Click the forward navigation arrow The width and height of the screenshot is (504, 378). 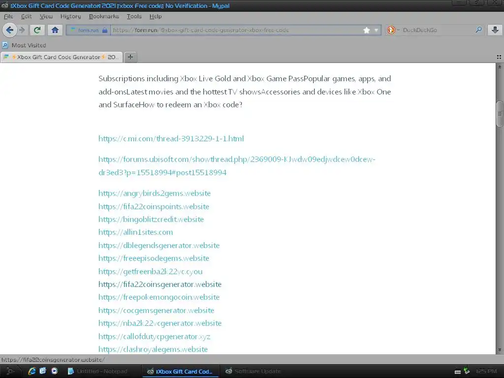pos(22,30)
